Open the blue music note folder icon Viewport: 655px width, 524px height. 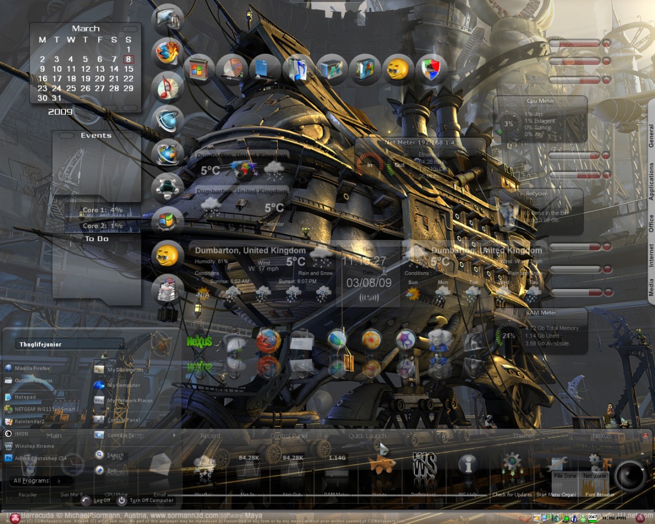click(x=298, y=69)
